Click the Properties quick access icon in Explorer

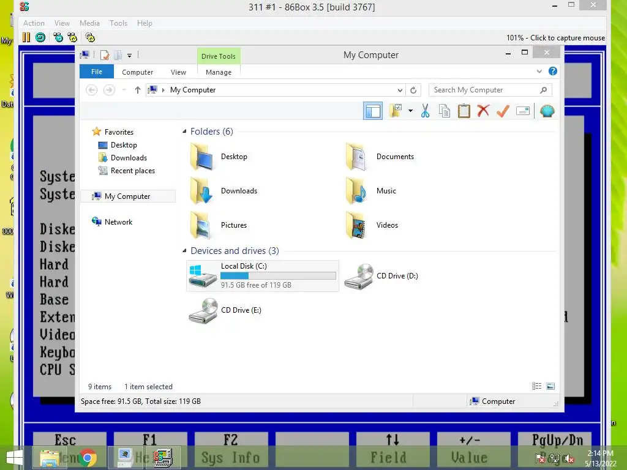point(105,55)
